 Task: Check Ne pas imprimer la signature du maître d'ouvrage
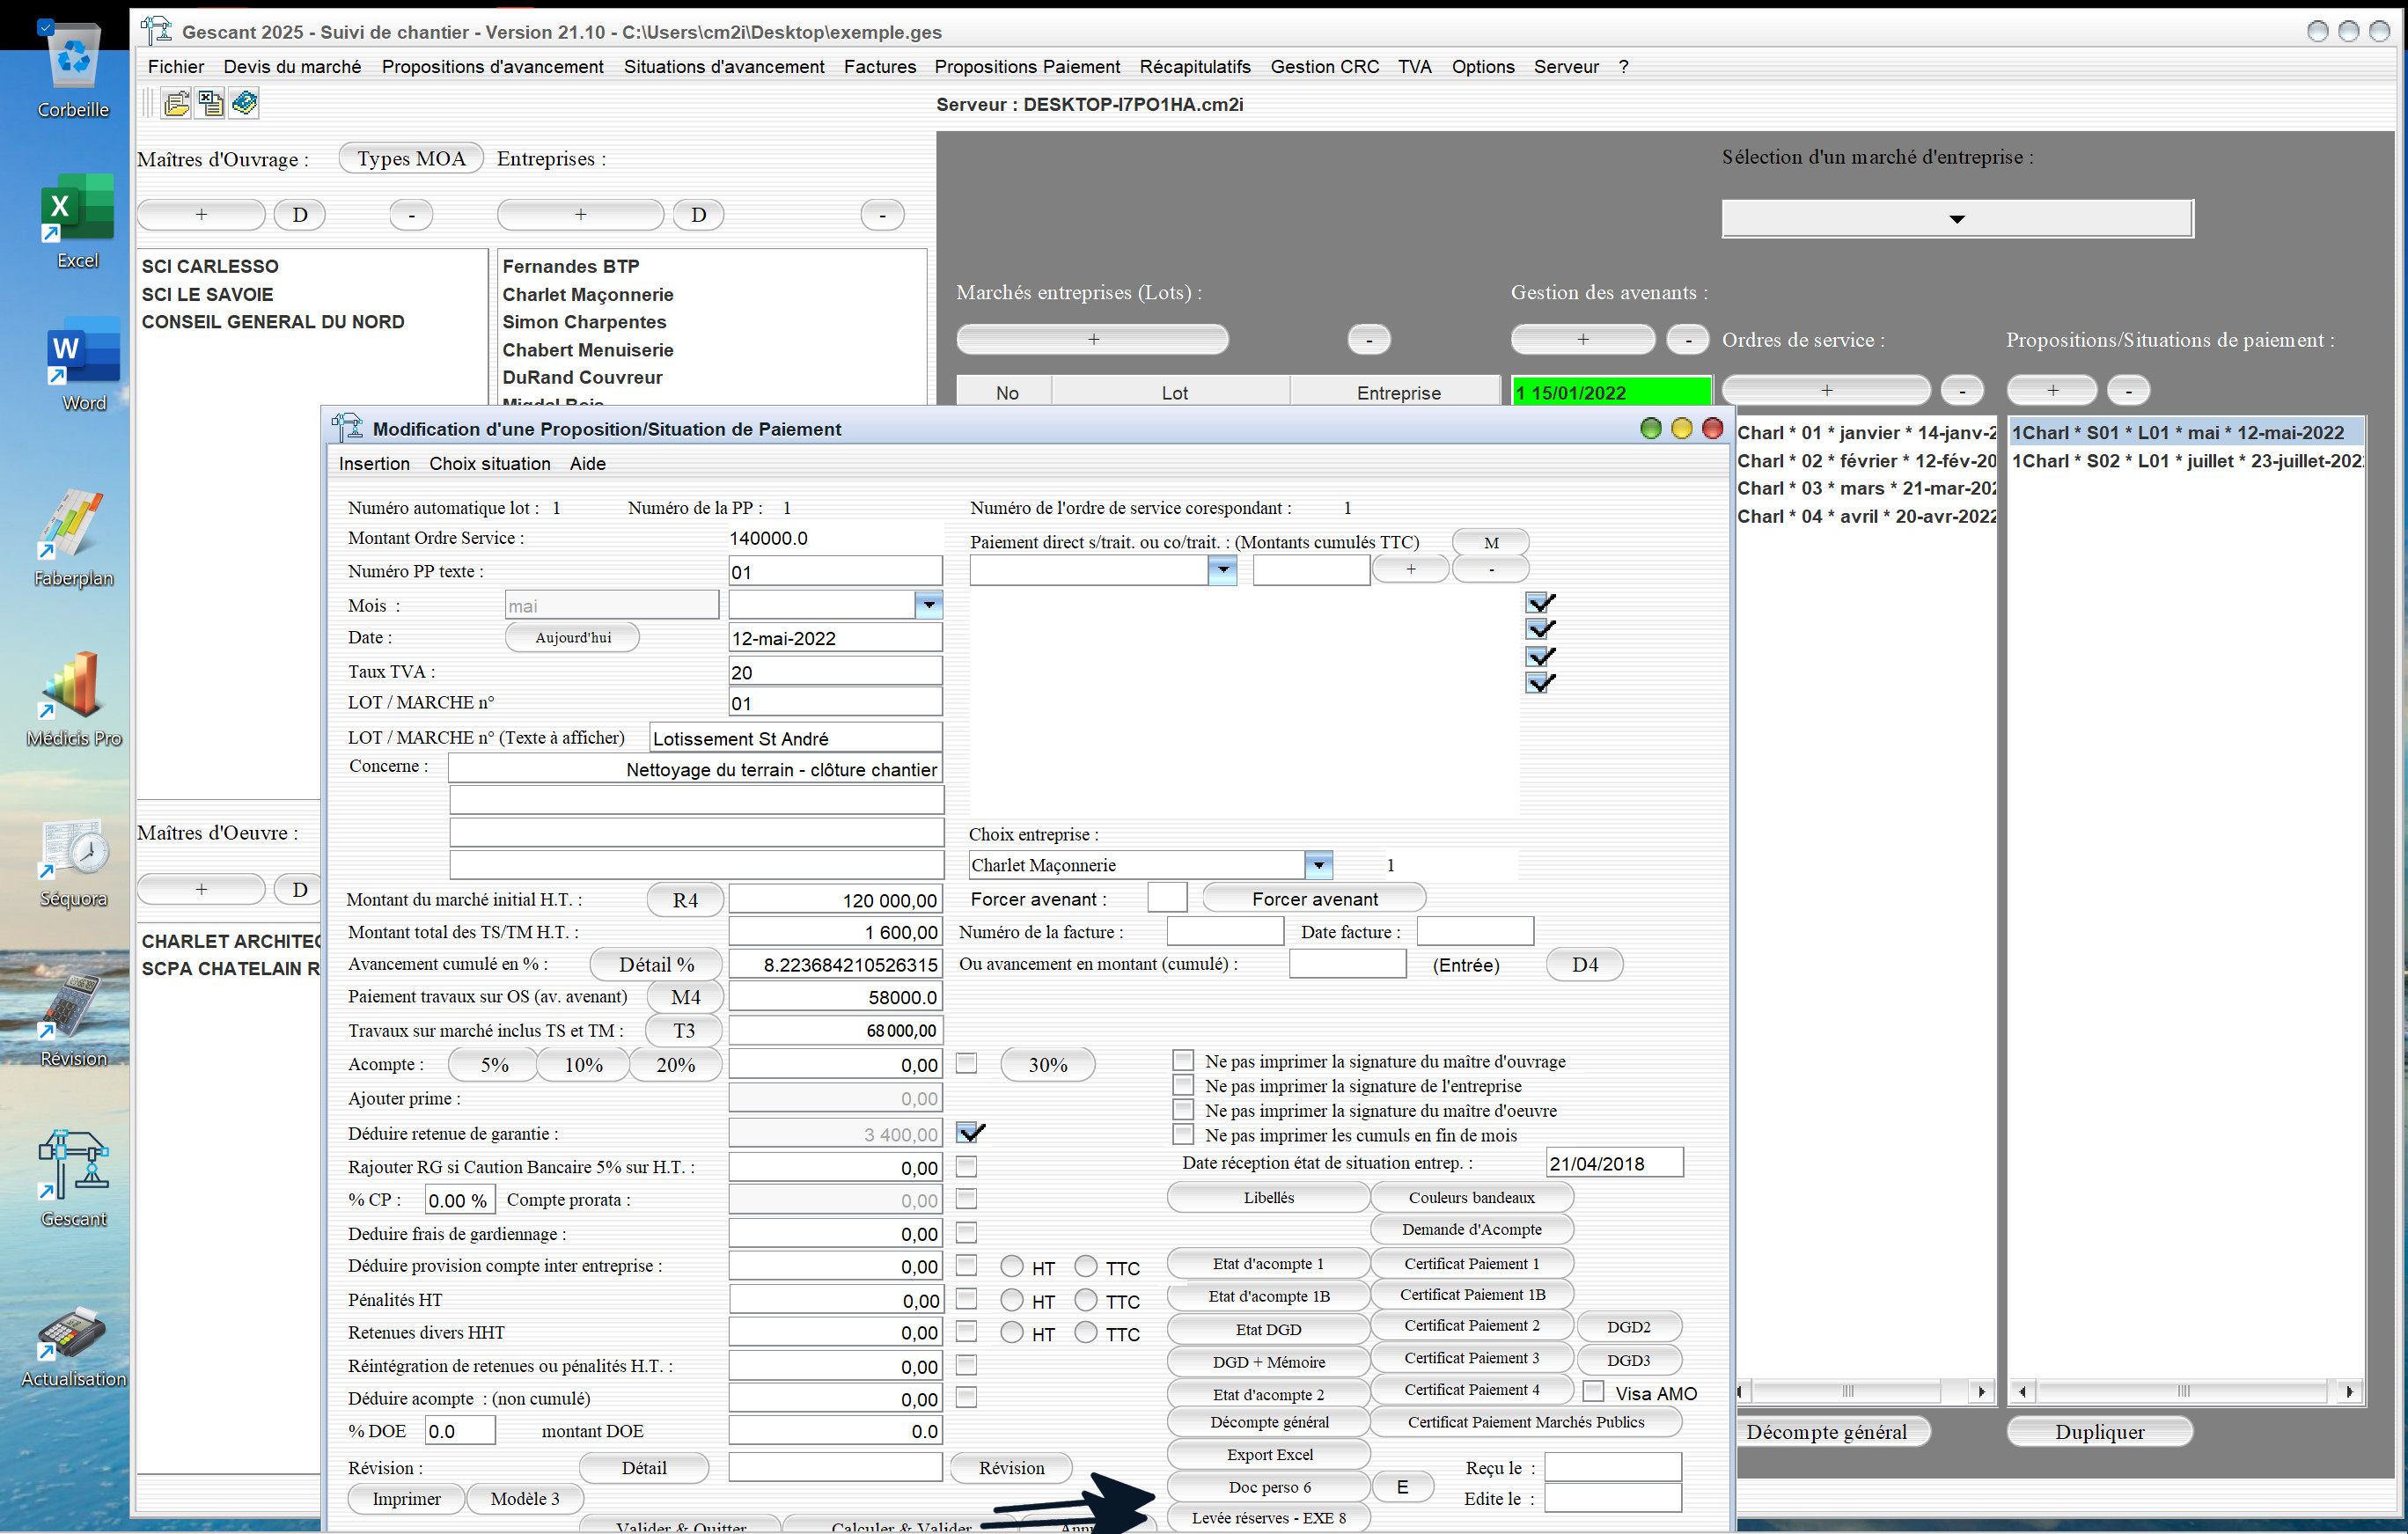[x=1183, y=1060]
